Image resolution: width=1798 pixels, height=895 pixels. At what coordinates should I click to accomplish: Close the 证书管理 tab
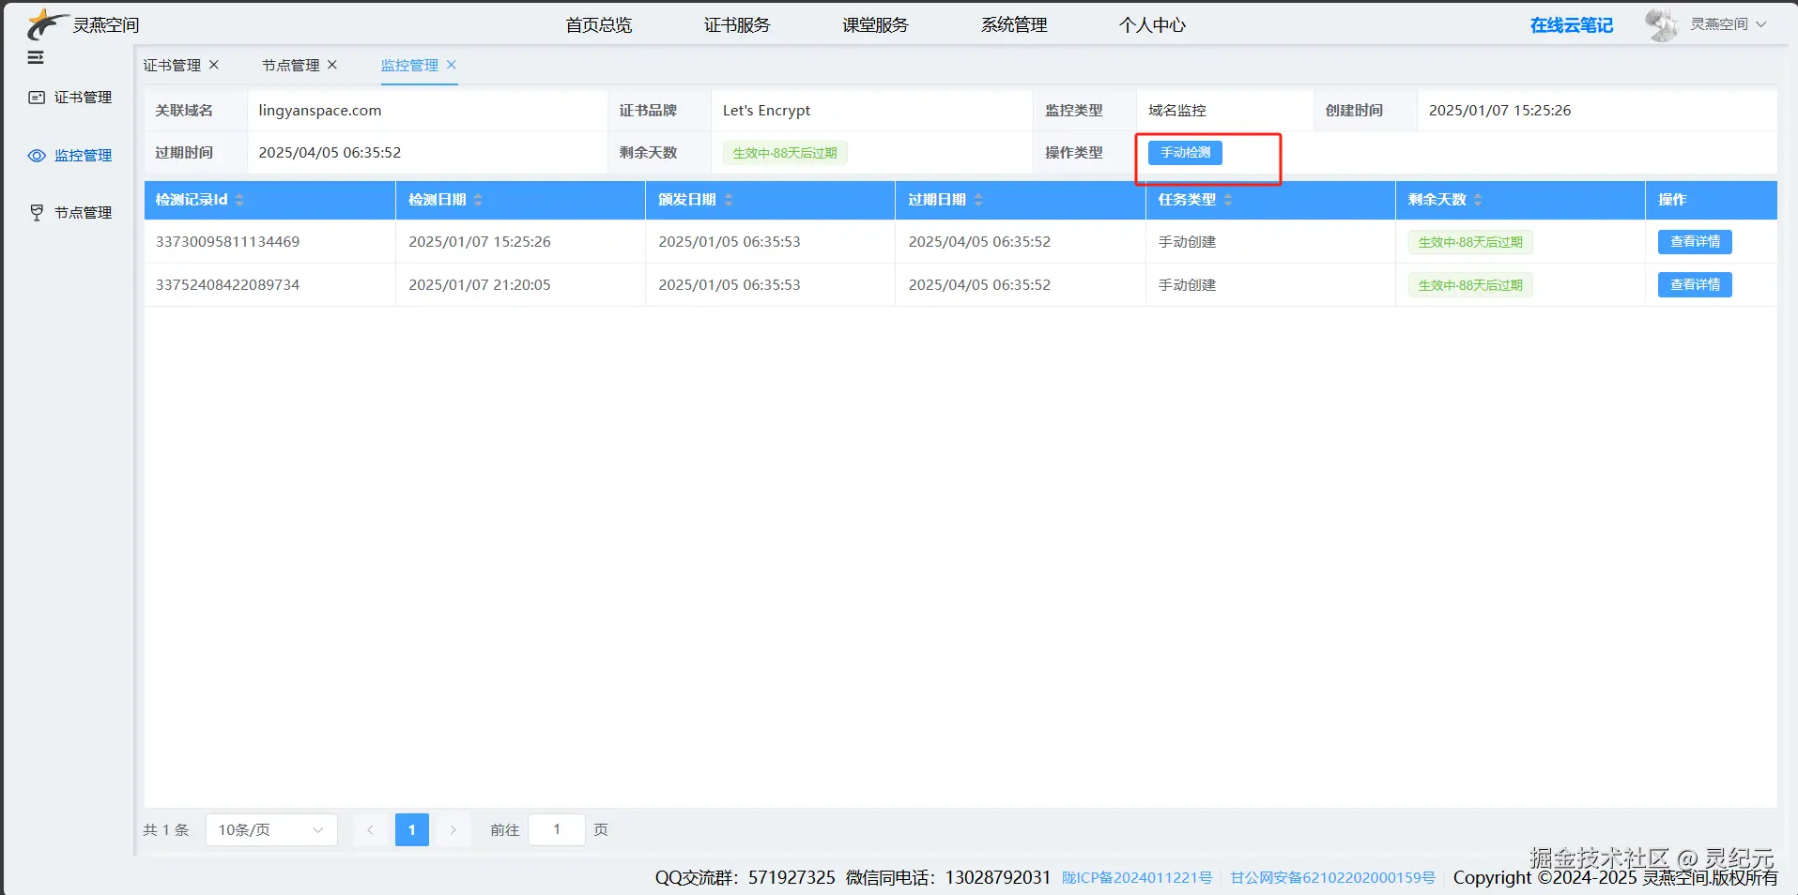[214, 65]
